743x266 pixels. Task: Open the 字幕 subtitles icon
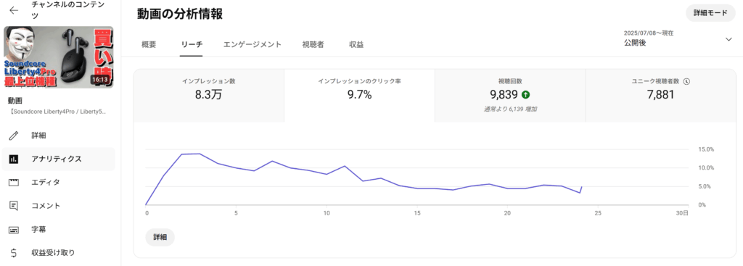click(14, 230)
